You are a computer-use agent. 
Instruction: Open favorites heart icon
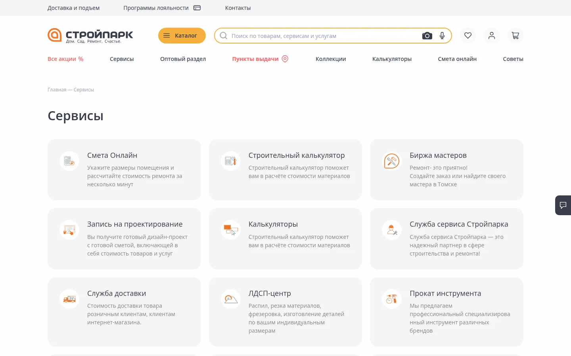pos(468,36)
